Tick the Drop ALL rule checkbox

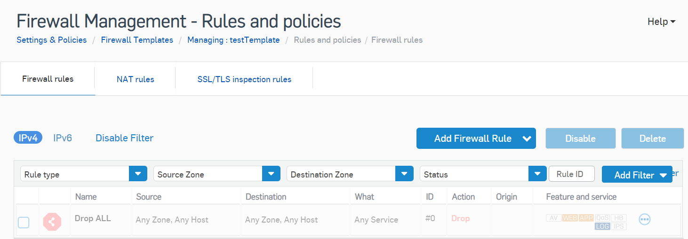point(24,223)
